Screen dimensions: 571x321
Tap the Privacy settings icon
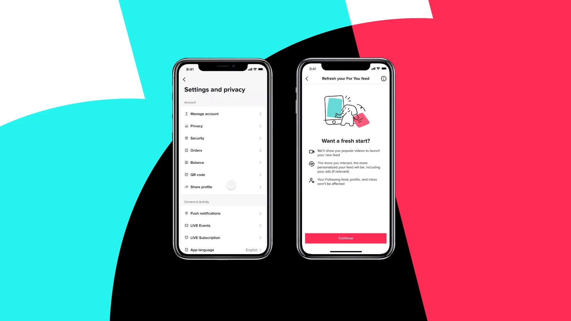point(186,126)
